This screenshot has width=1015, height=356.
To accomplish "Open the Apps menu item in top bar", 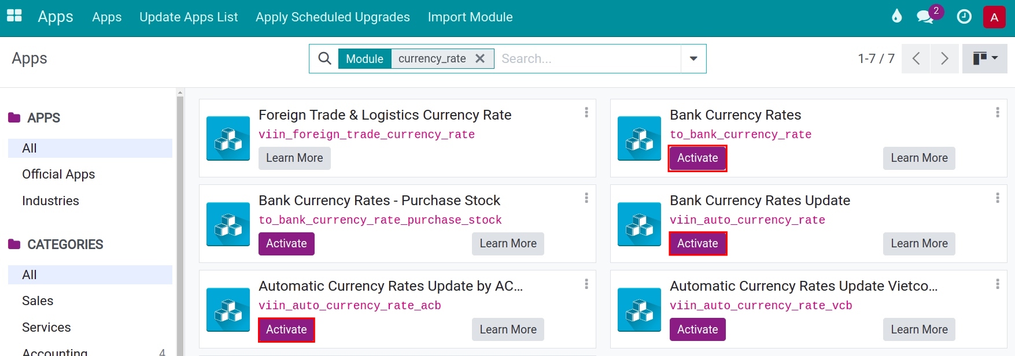I will [107, 17].
